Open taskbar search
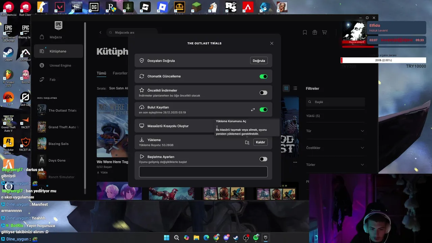 coord(177,238)
